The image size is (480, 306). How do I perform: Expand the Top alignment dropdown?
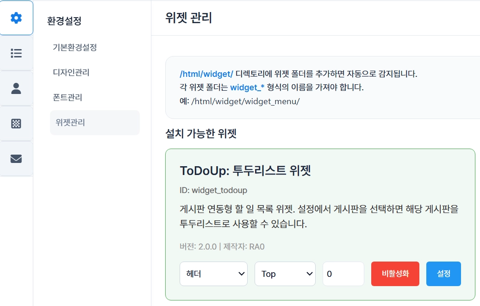click(285, 274)
